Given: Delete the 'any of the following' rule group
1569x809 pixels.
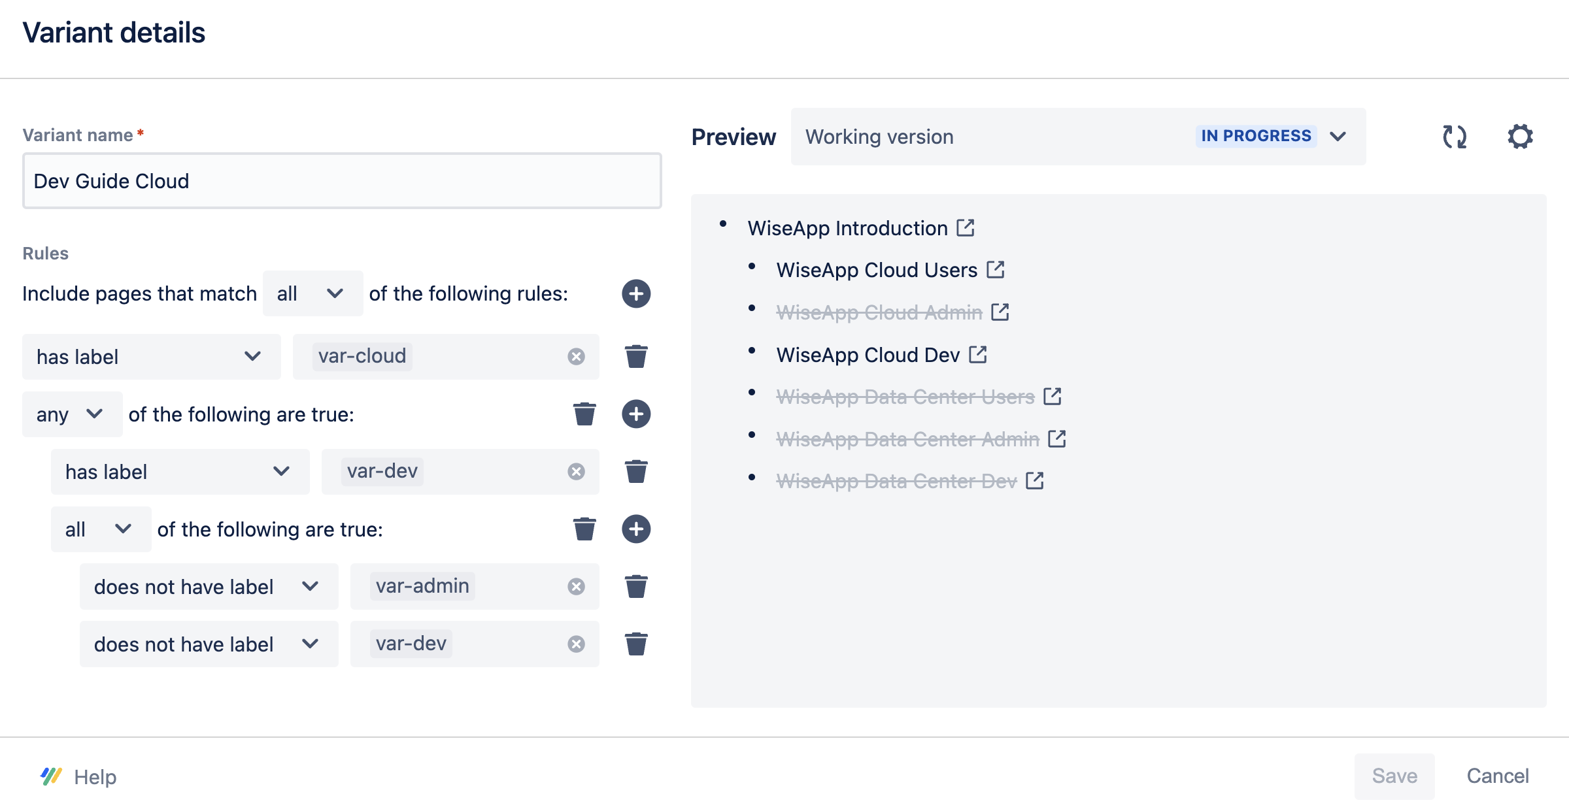Looking at the screenshot, I should (x=584, y=414).
